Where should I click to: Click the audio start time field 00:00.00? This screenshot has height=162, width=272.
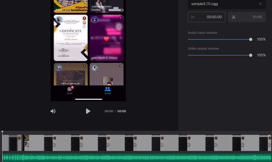[206, 17]
